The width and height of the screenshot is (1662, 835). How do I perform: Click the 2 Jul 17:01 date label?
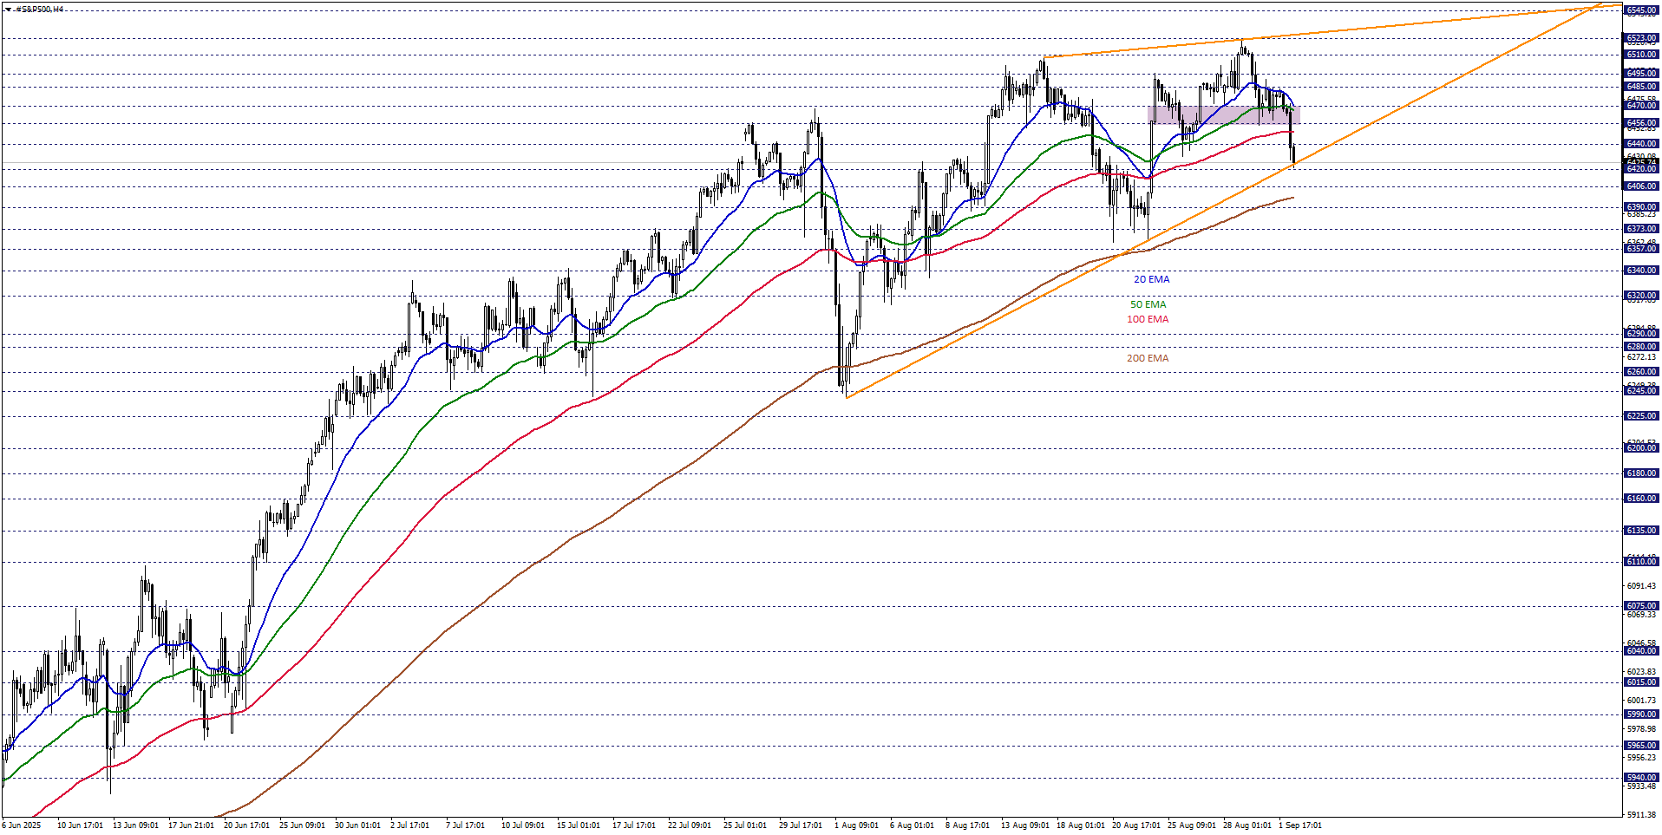tap(409, 825)
